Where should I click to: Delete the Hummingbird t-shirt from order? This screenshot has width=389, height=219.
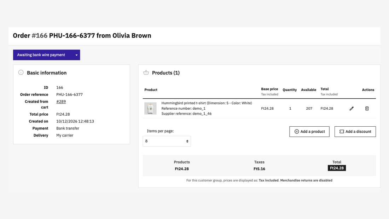(x=367, y=109)
